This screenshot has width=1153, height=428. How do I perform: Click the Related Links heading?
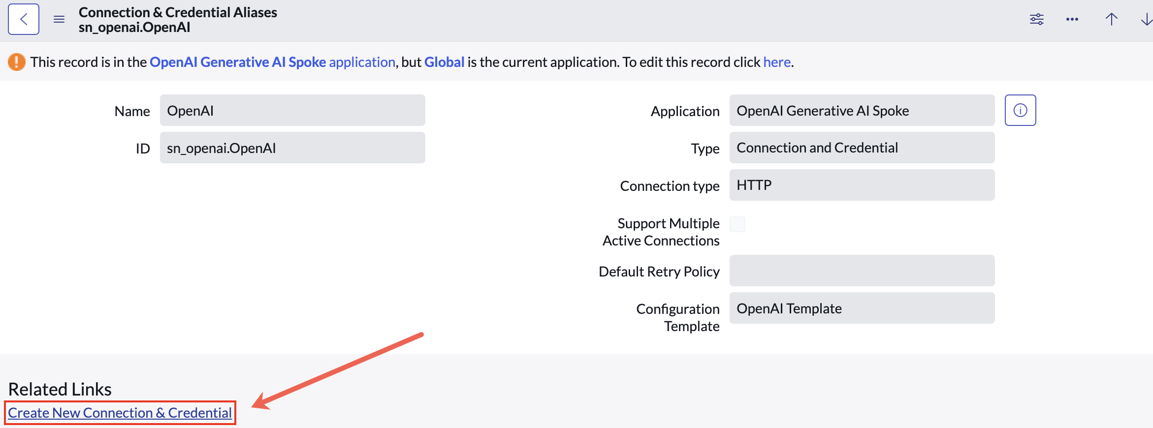(x=60, y=389)
